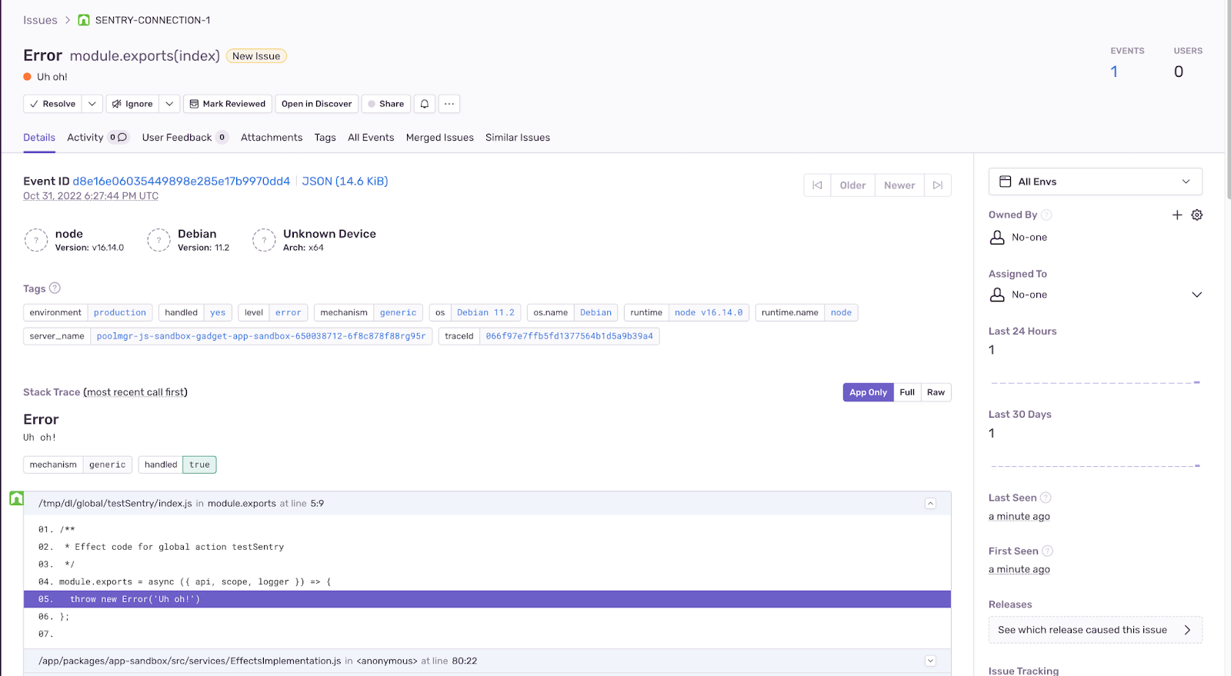Screen dimensions: 1231x676
Task: Open See which release caused this issue
Action: pyautogui.click(x=1095, y=630)
